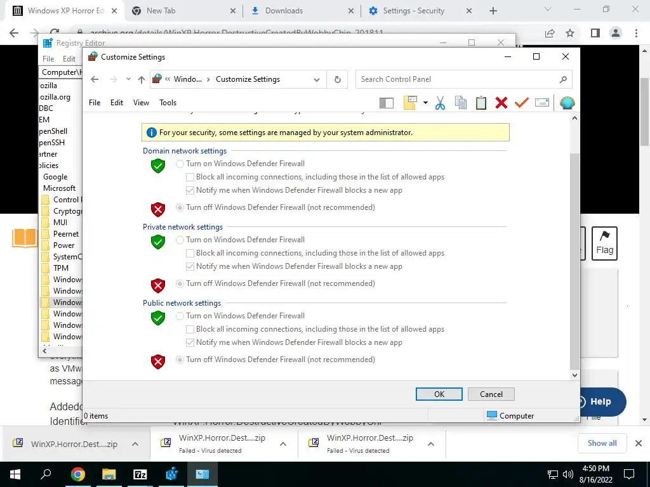Screen dimensions: 650x487
Task: Click the Paste clipboard icon
Action: [x=481, y=103]
